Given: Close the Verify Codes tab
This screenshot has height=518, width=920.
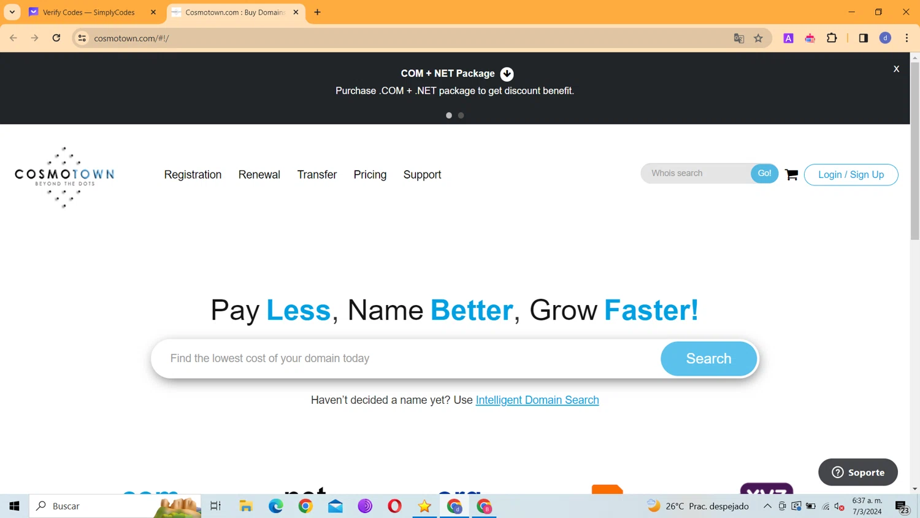Looking at the screenshot, I should coord(153,12).
